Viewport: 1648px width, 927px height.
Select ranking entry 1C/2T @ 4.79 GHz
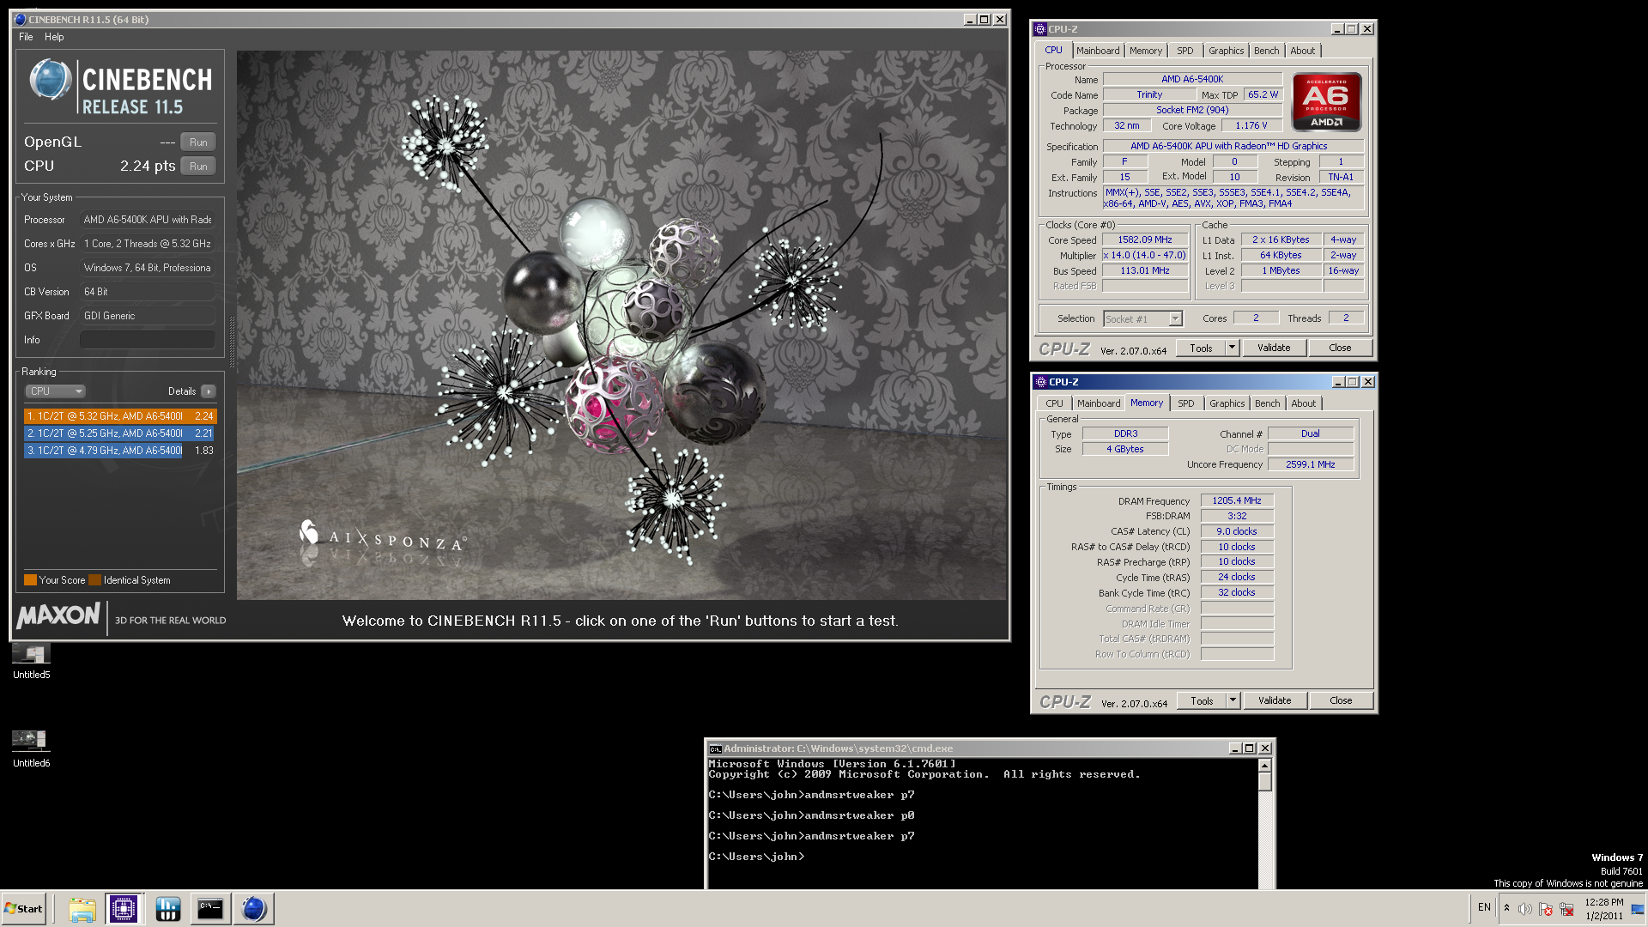coord(119,451)
